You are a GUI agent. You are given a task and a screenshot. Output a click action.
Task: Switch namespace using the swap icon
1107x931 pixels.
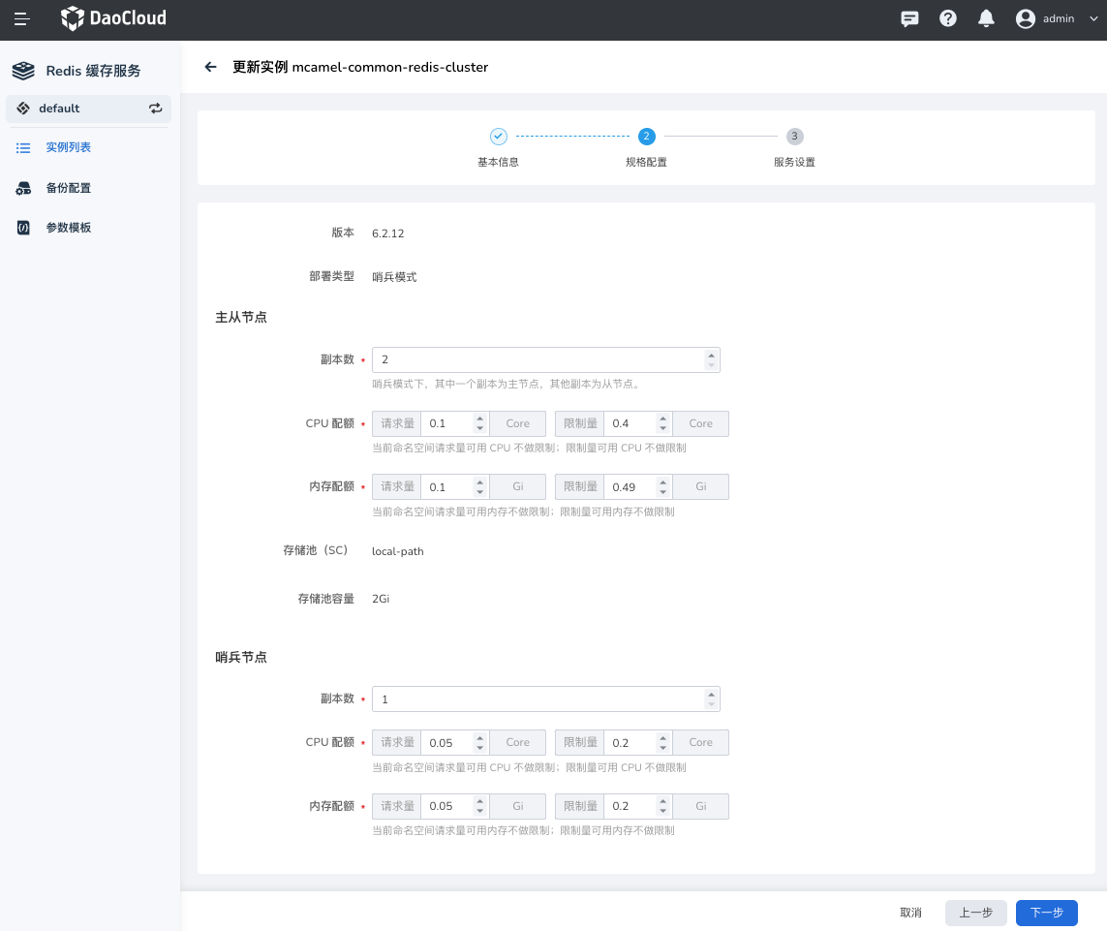155,109
